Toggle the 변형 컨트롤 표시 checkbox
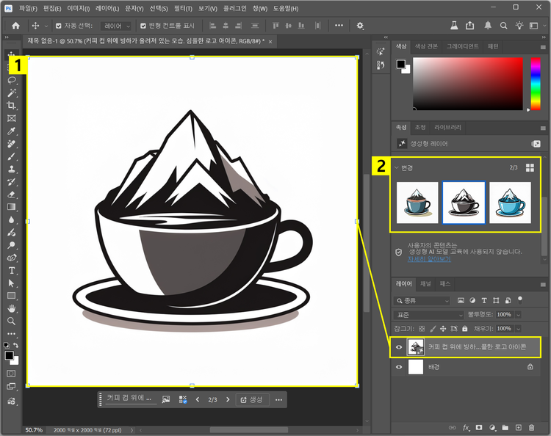The image size is (551, 436). coord(143,25)
